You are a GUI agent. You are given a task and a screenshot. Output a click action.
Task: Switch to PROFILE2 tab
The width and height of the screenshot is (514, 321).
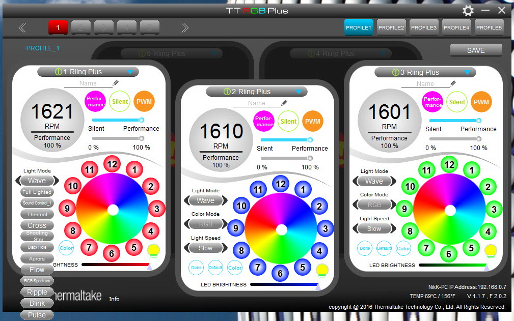tap(391, 27)
